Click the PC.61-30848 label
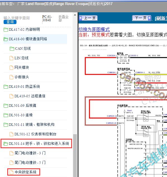This screenshot has height=177, width=167. (x=47, y=18)
